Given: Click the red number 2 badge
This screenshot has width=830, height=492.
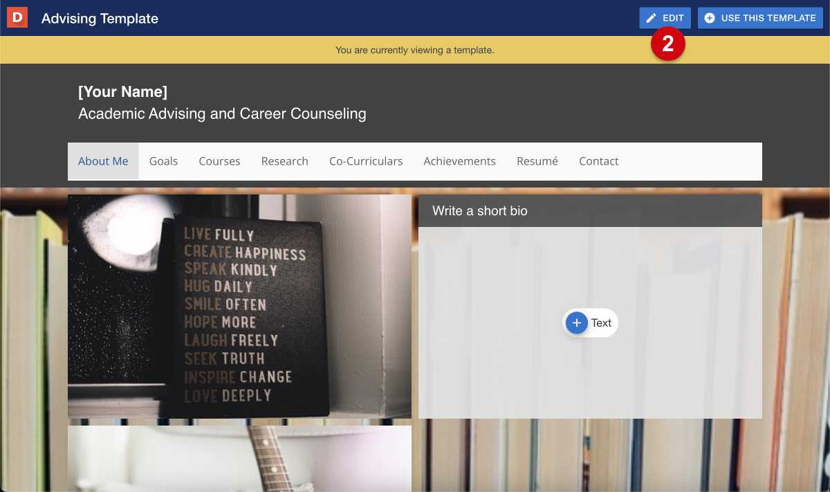Looking at the screenshot, I should pos(667,44).
